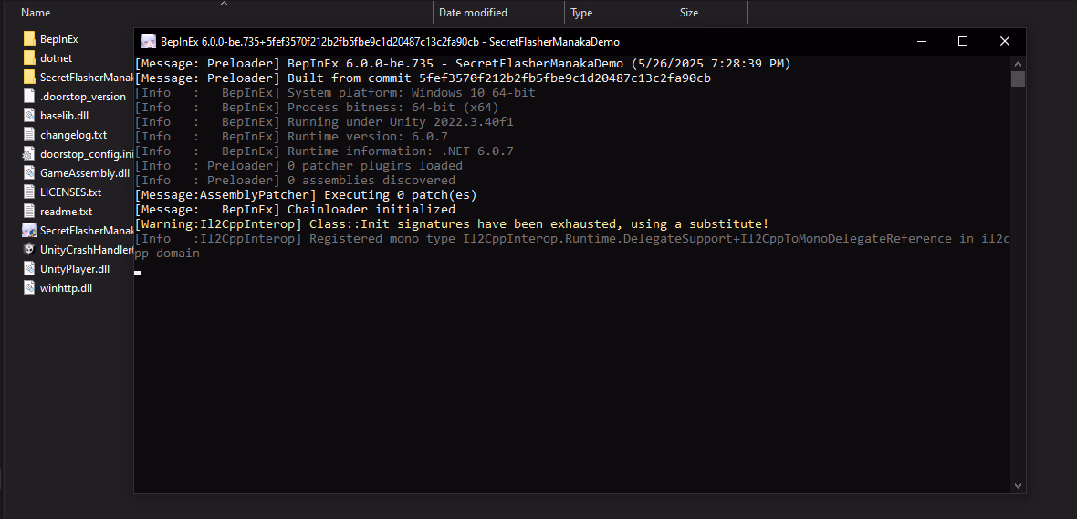Select the SecretFlasherManaka executable icon
The image size is (1077, 519).
tap(29, 230)
